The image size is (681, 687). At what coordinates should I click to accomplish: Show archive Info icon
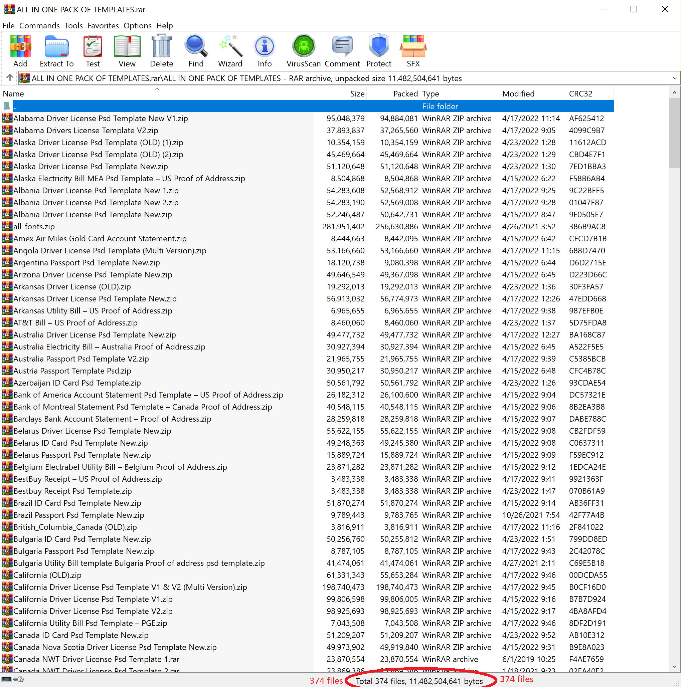[x=265, y=50]
